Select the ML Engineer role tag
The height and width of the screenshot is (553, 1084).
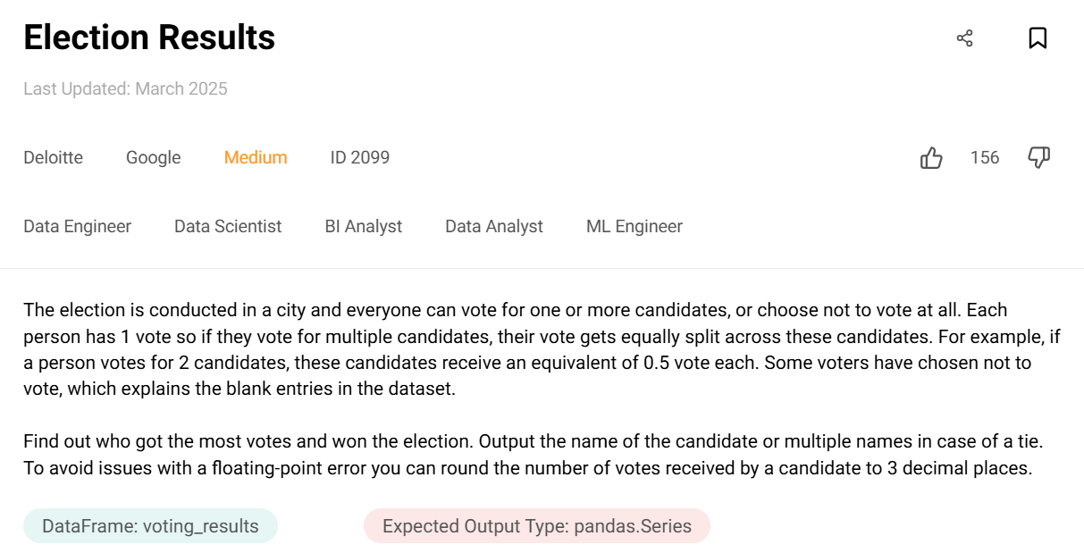pyautogui.click(x=634, y=227)
